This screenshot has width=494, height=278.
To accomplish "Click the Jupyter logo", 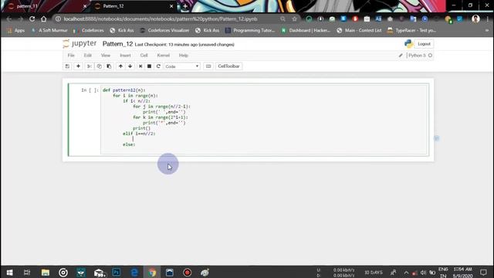I will click(x=80, y=43).
